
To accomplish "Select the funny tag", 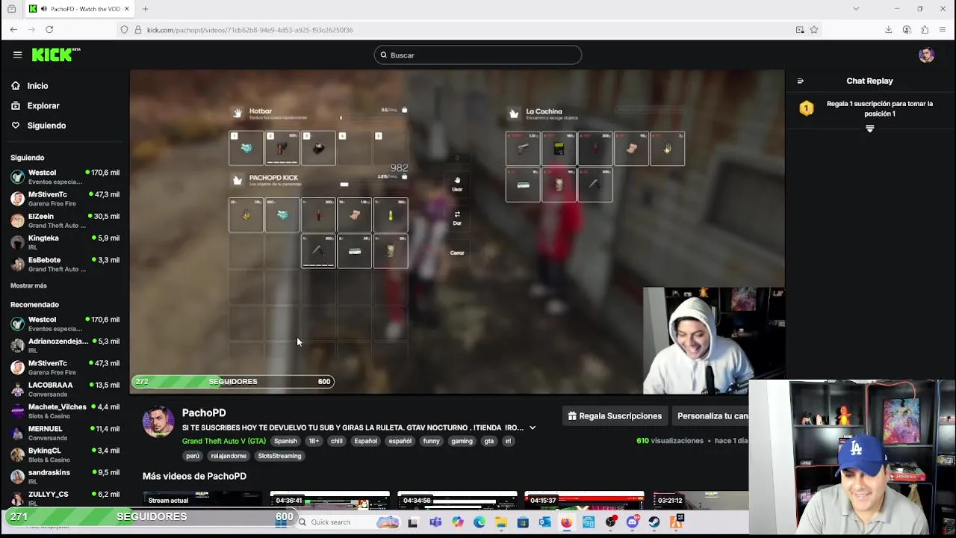I will pos(431,441).
